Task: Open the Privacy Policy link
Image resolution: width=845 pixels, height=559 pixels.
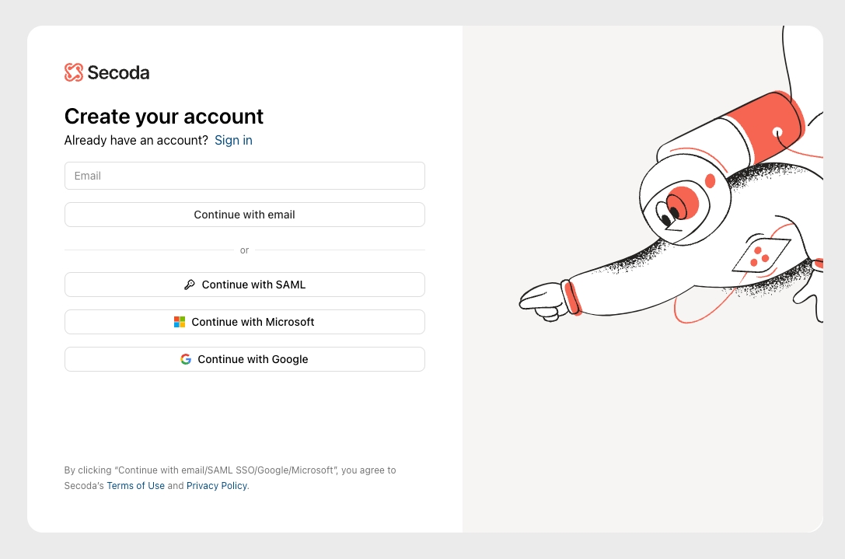Action: [x=217, y=486]
